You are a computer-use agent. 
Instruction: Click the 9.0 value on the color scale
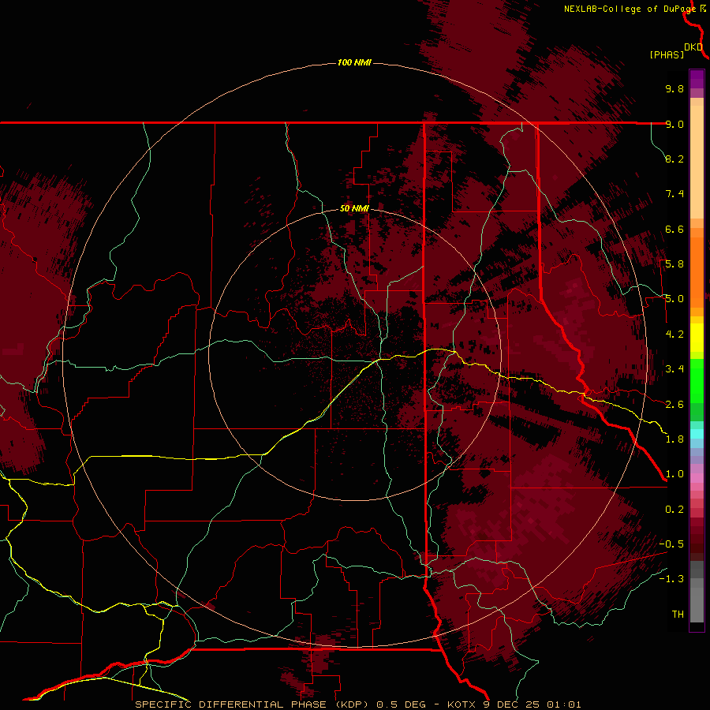pyautogui.click(x=674, y=124)
